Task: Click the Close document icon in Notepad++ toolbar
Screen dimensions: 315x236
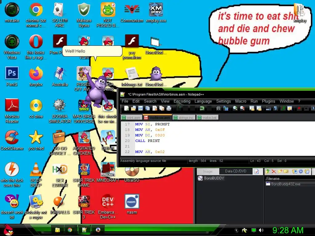Action: pos(155,108)
